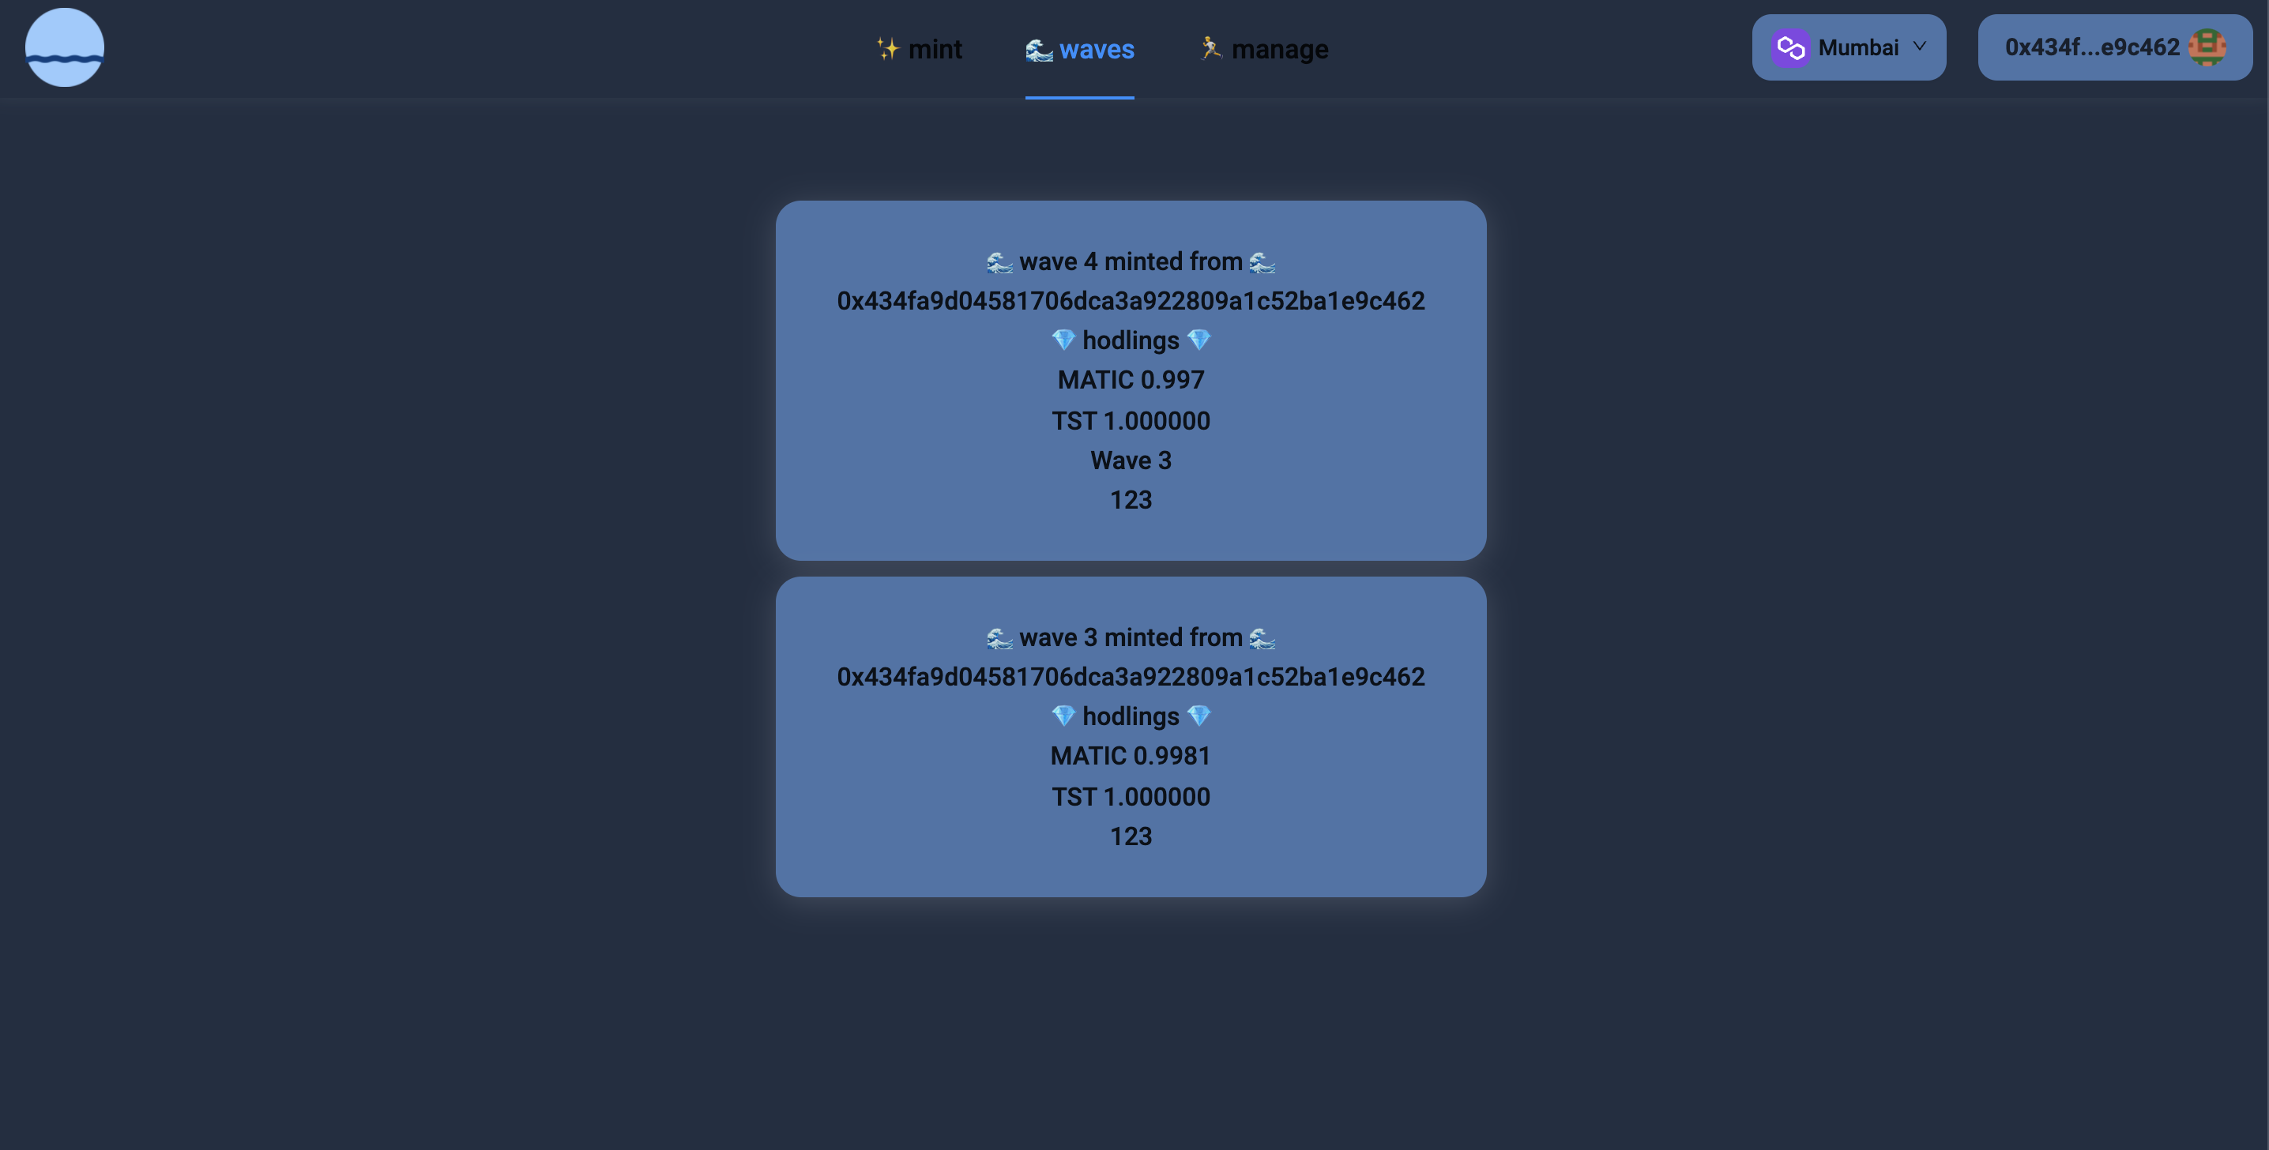Click the sparkles icon beside mint
Screen dimensions: 2269x1150
pos(888,48)
